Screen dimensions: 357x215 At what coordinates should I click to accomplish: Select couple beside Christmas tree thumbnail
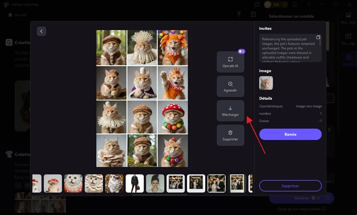tap(216, 184)
